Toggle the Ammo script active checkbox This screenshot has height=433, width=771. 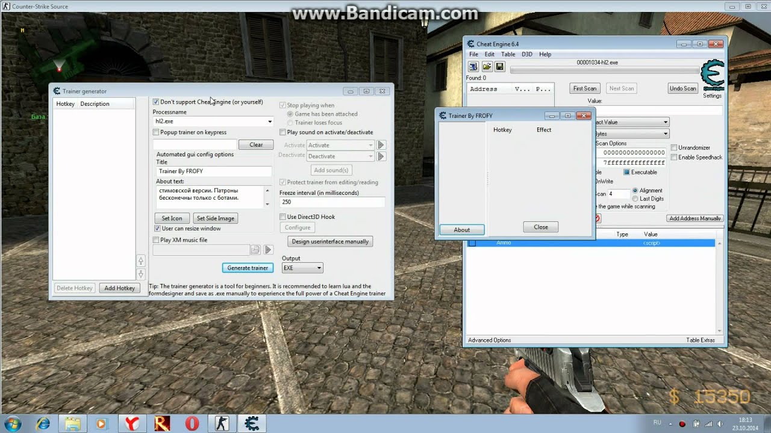click(x=472, y=243)
